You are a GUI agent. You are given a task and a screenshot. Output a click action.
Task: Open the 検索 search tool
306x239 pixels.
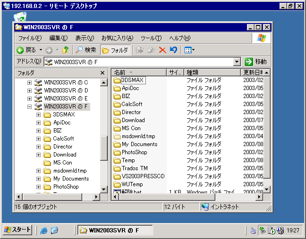85,50
